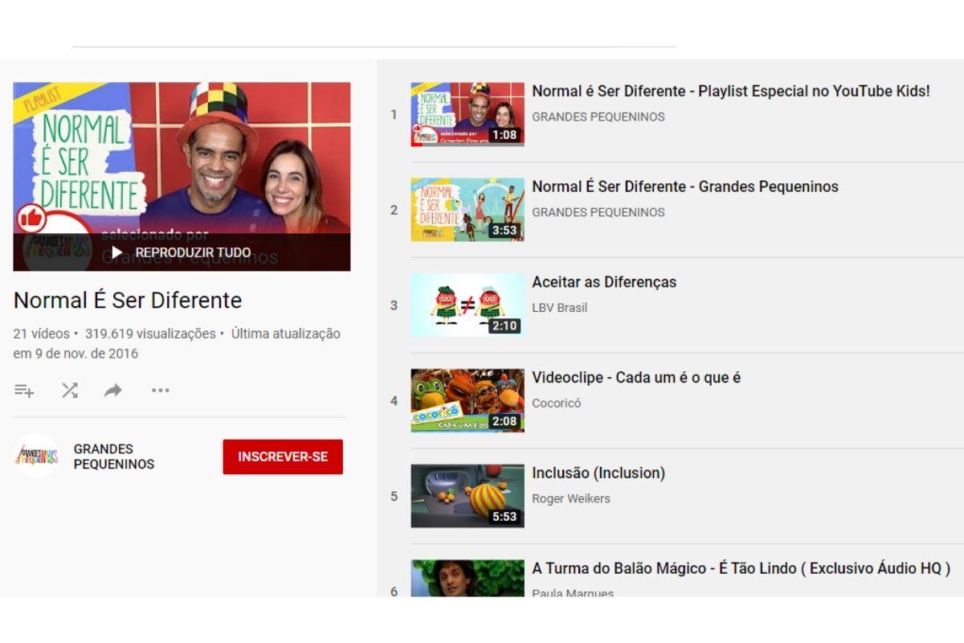964x643 pixels.
Task: Click the '21 vídeos' count text
Action: pos(42,334)
